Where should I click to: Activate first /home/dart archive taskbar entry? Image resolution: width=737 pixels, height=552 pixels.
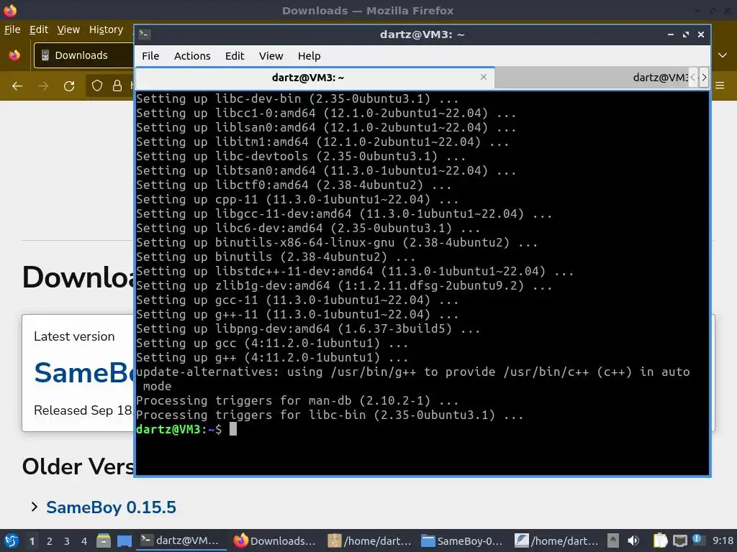[369, 540]
